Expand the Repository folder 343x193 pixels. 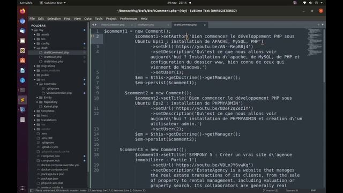(x=38, y=102)
